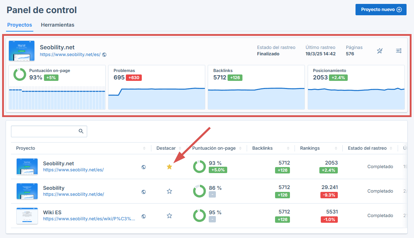This screenshot has height=238, width=414.
Task: Sort table by Rankings column arrows
Action: (x=336, y=148)
